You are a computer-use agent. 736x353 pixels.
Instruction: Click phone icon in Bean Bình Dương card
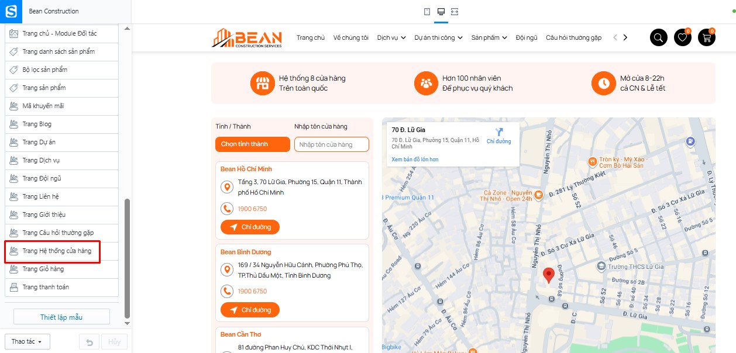click(x=226, y=291)
